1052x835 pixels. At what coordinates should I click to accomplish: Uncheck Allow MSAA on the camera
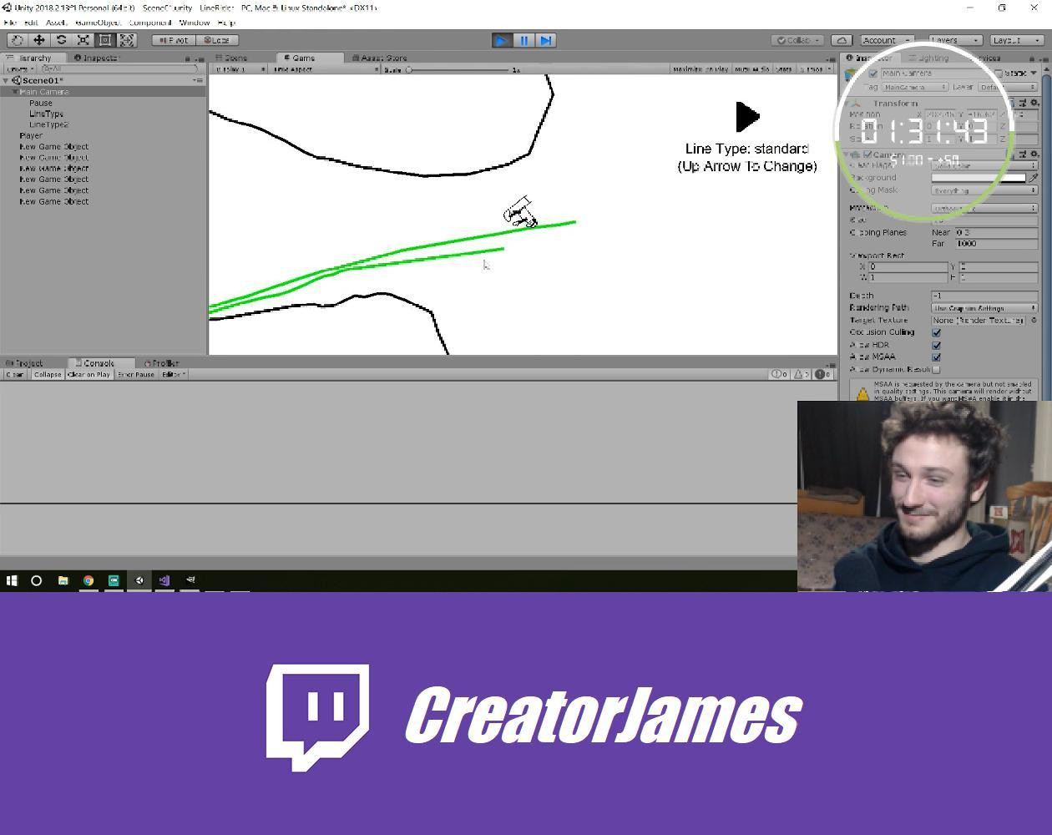coord(936,356)
